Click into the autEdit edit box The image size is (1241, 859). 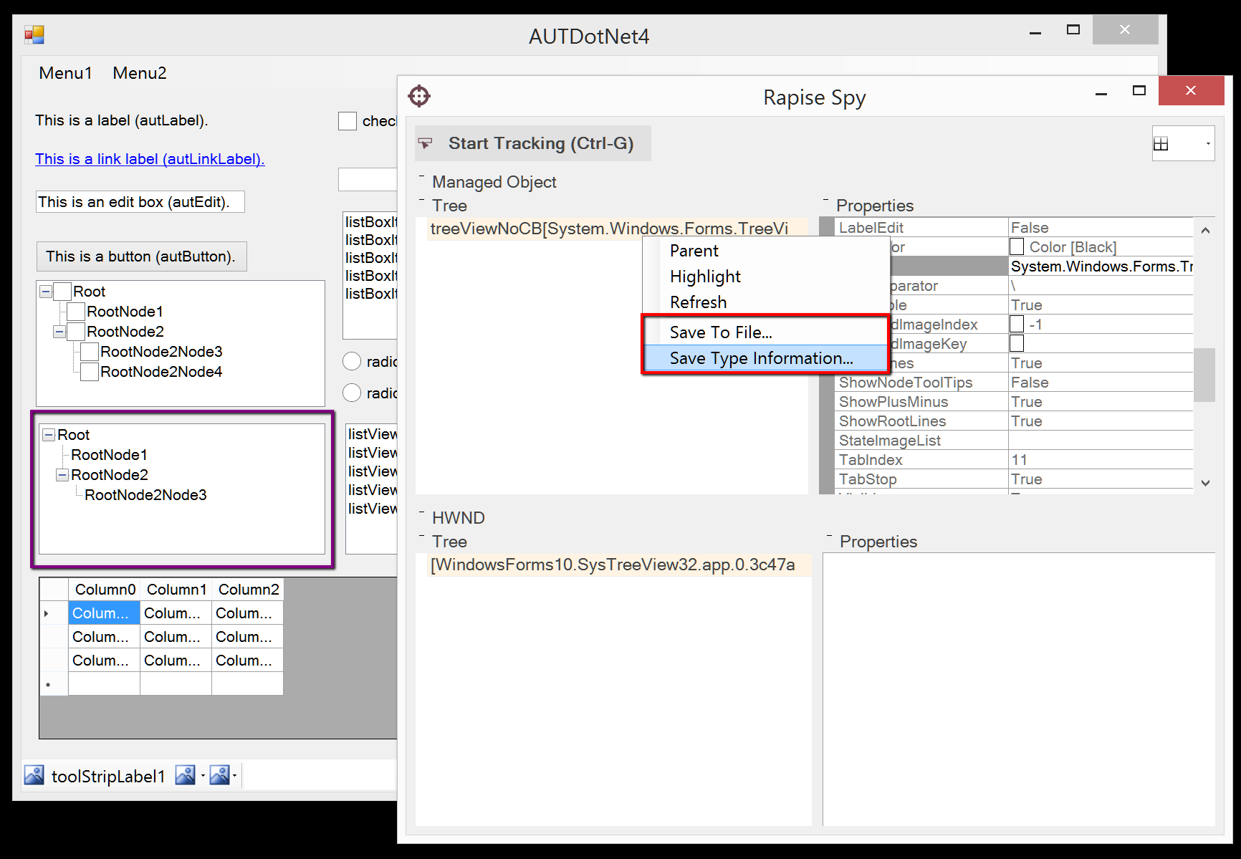pos(140,202)
